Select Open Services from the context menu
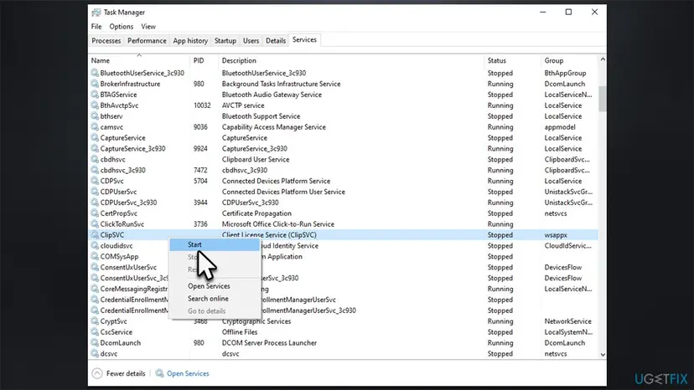The width and height of the screenshot is (694, 390). point(215,286)
